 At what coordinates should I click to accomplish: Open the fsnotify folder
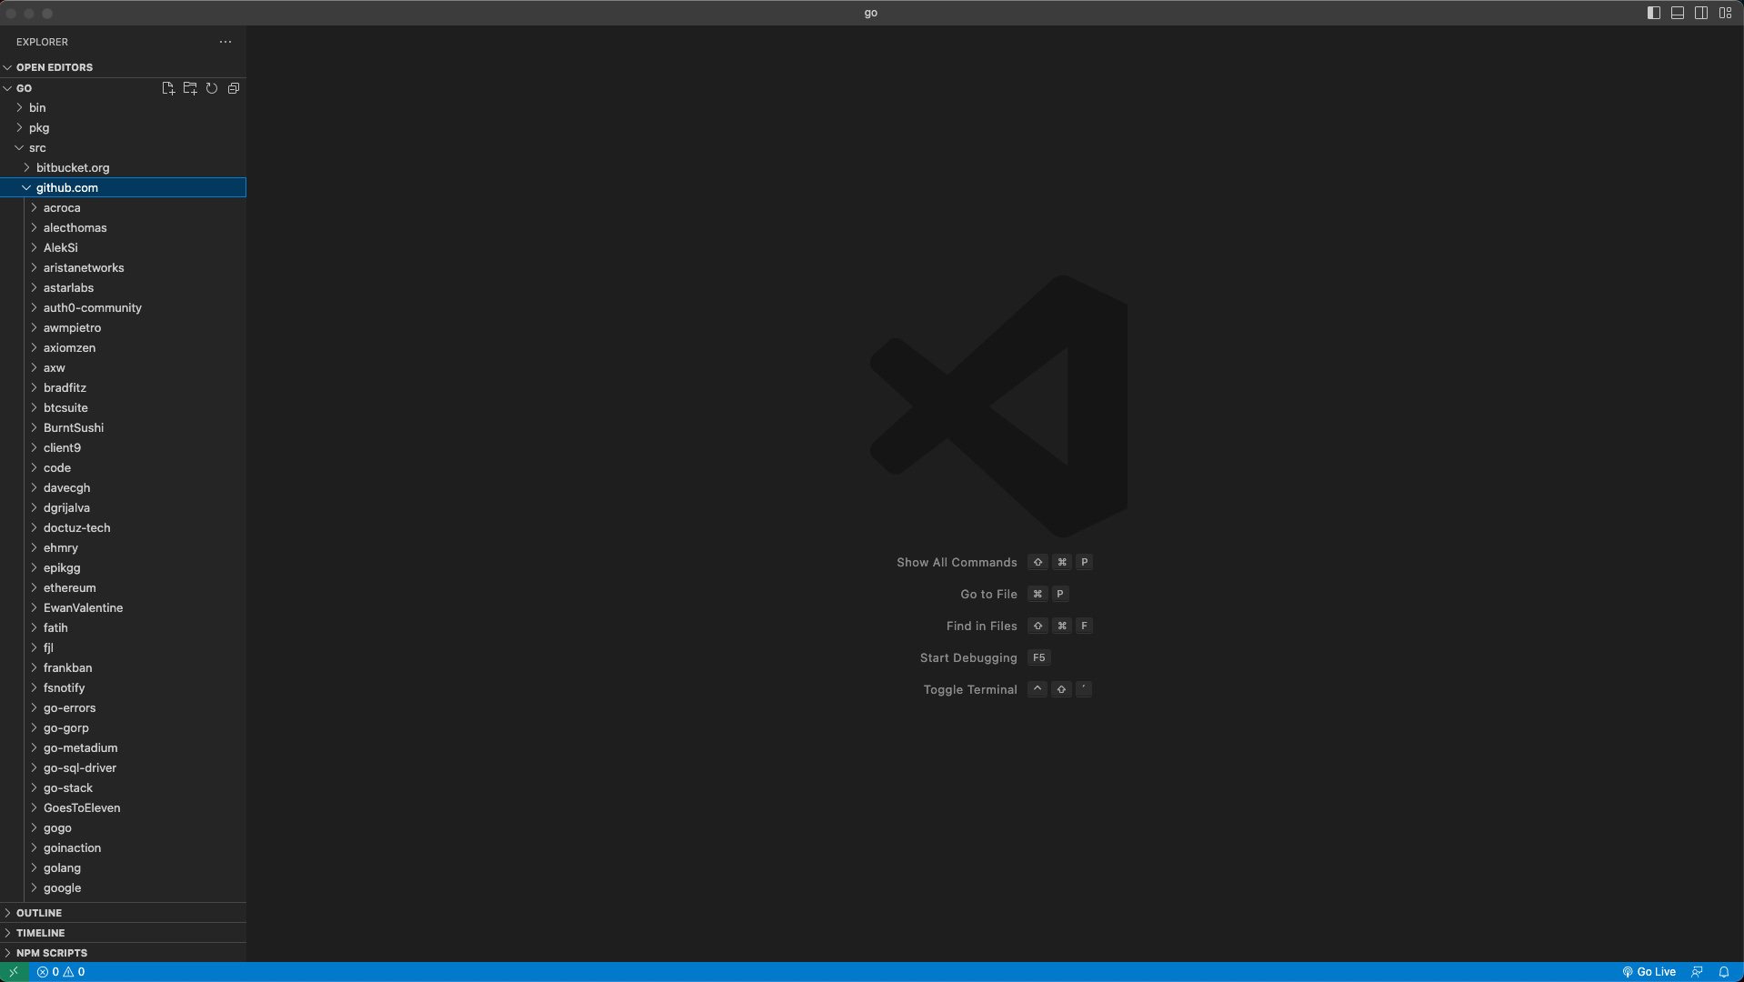tap(123, 687)
